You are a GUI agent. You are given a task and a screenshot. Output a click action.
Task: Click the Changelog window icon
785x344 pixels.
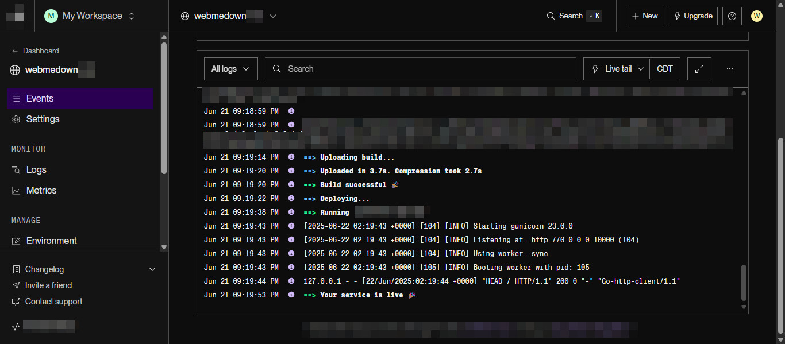16,269
